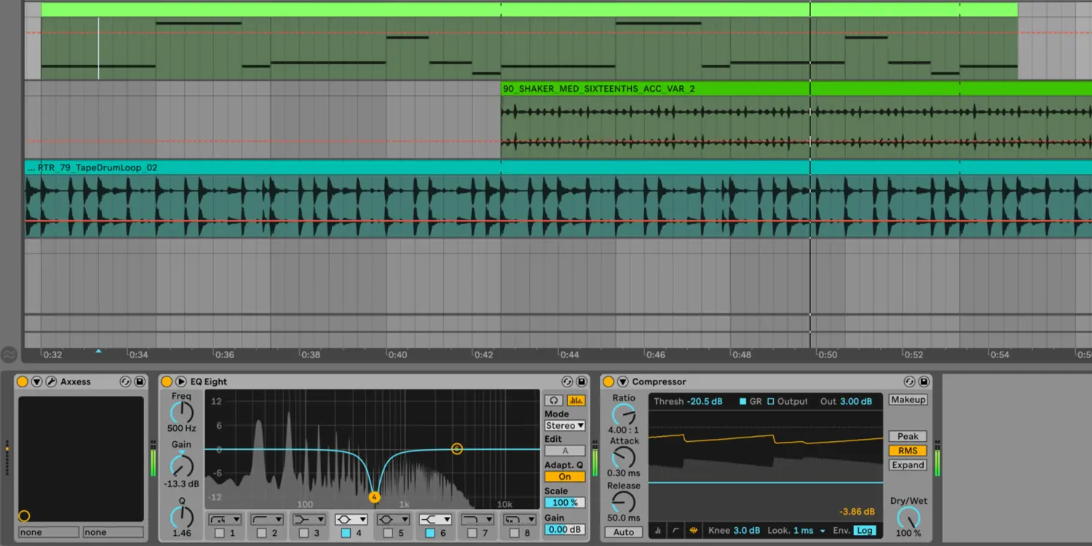Viewport: 1092px width, 546px height.
Task: Click the Compressor Makeup button
Action: [x=907, y=400]
